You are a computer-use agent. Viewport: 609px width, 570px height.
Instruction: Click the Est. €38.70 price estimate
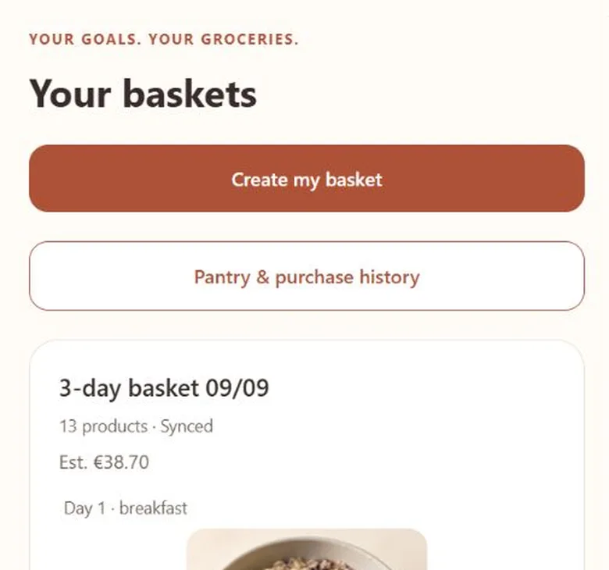pos(104,462)
